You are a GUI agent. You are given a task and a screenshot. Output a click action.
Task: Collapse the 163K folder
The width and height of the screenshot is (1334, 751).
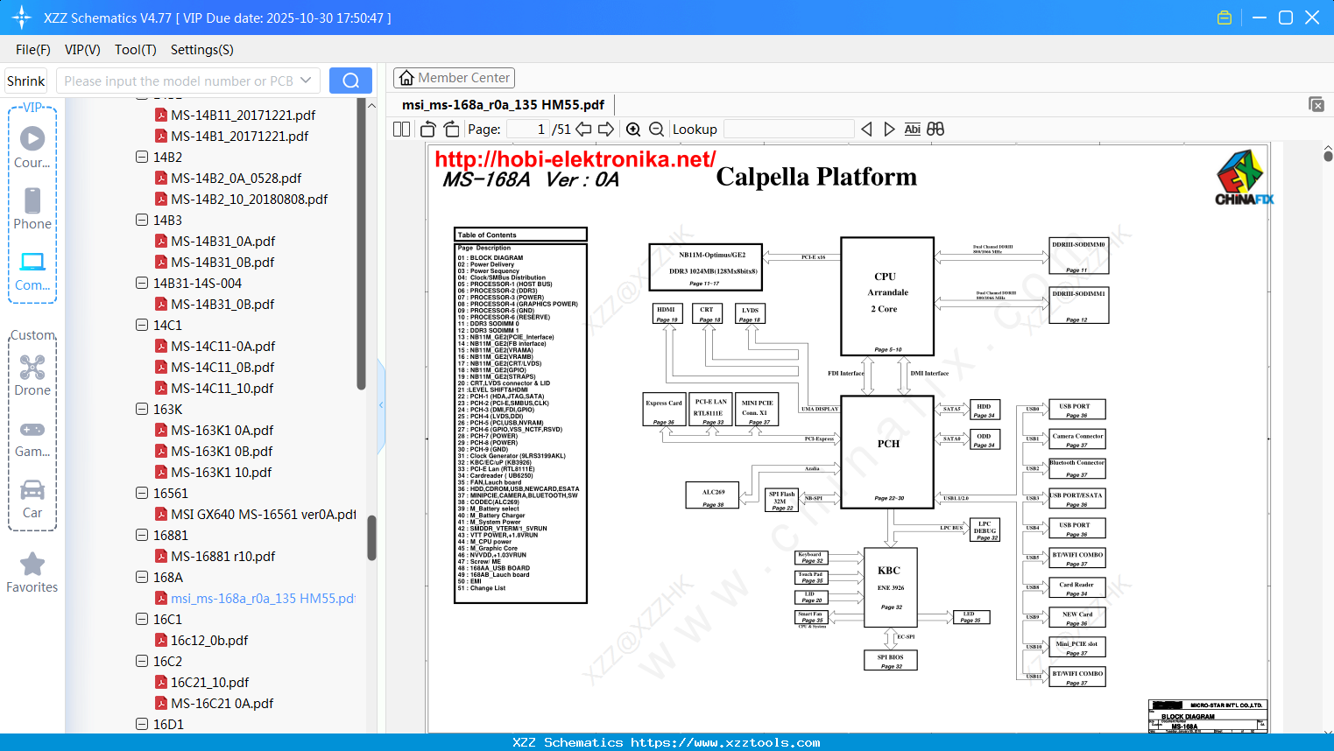coord(142,410)
